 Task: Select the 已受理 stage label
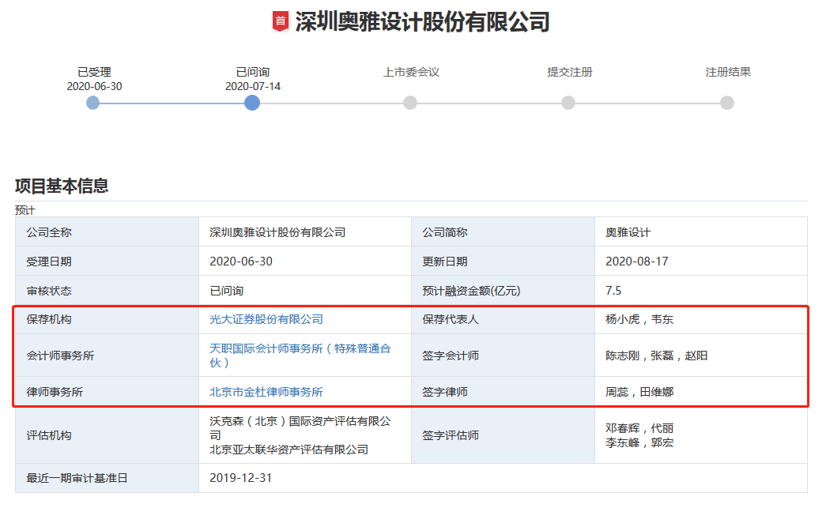(94, 72)
